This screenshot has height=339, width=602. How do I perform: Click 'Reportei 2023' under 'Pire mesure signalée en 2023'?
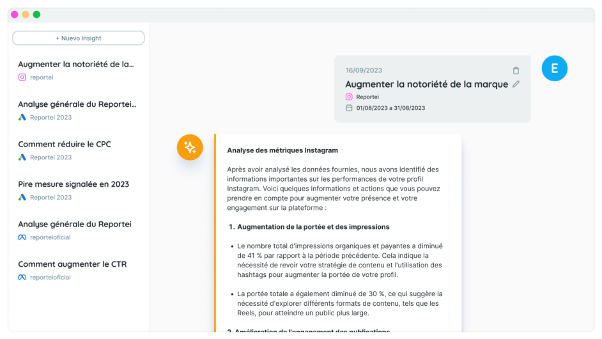(x=50, y=197)
